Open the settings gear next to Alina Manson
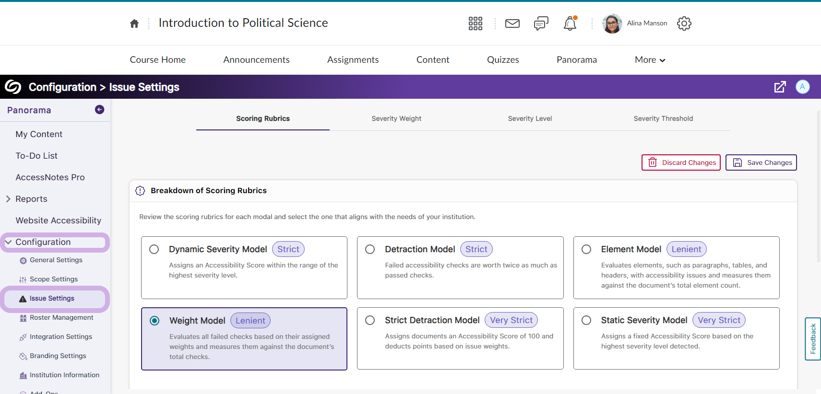821x394 pixels. (x=684, y=23)
